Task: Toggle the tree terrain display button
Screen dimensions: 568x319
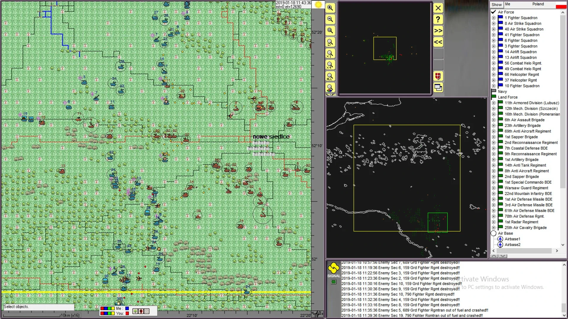Action: click(x=135, y=311)
